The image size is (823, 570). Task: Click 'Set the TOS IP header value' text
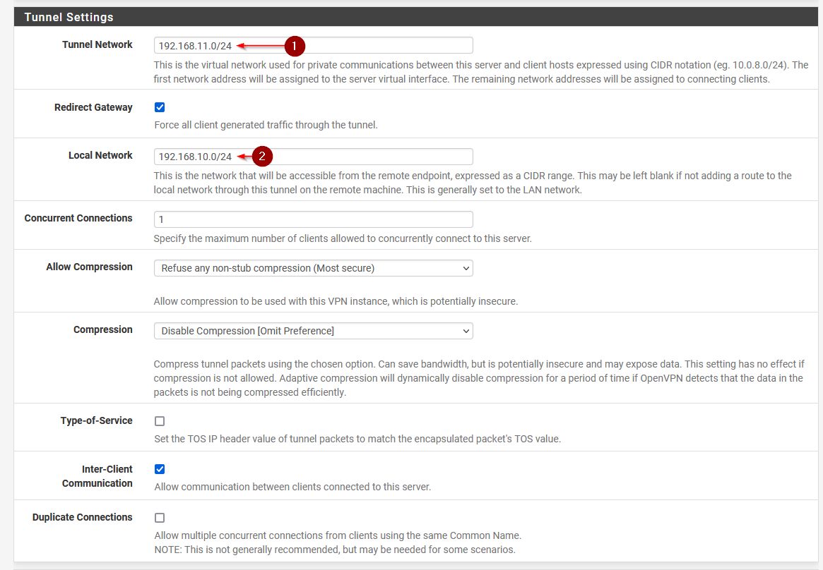pyautogui.click(x=357, y=439)
